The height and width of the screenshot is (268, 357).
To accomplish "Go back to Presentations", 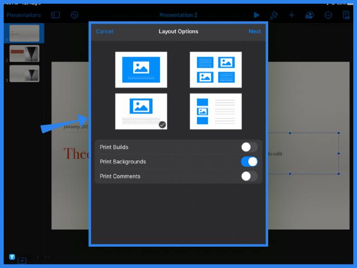I will pos(24,15).
